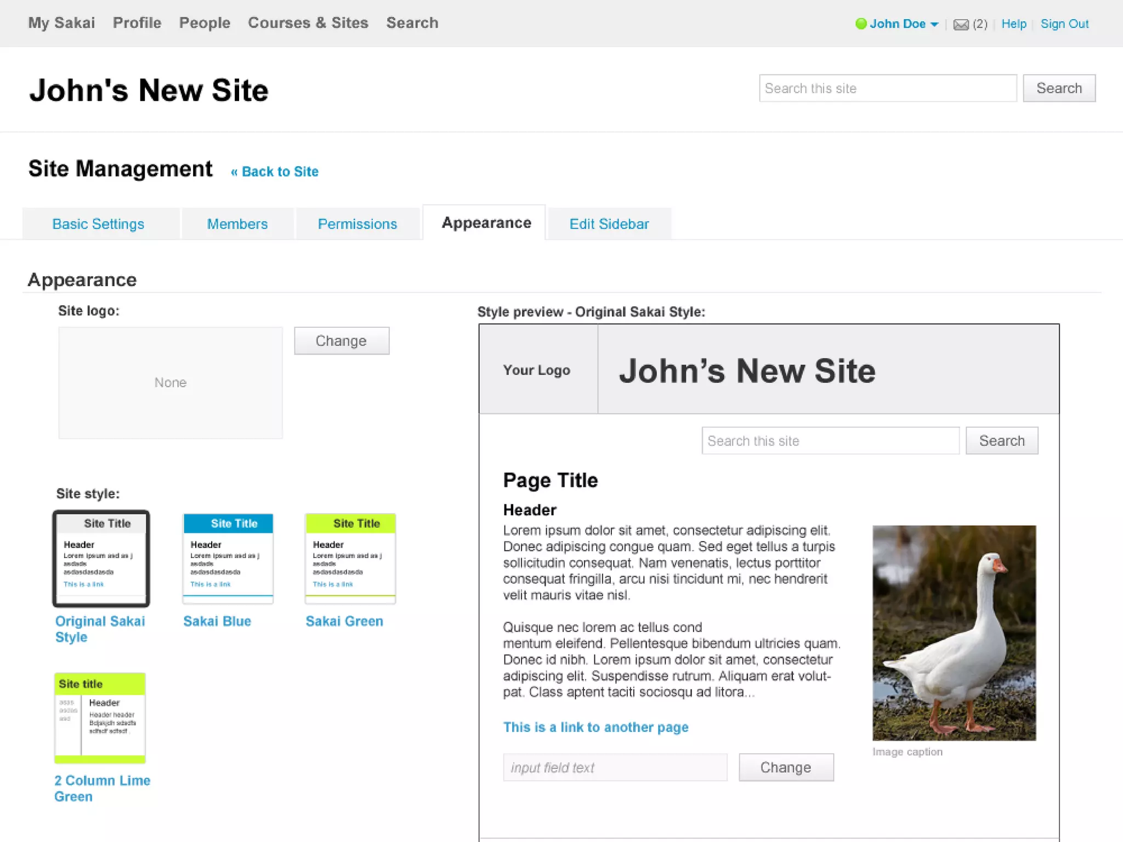Pick the Sakai Green style thumbnail

pos(350,559)
